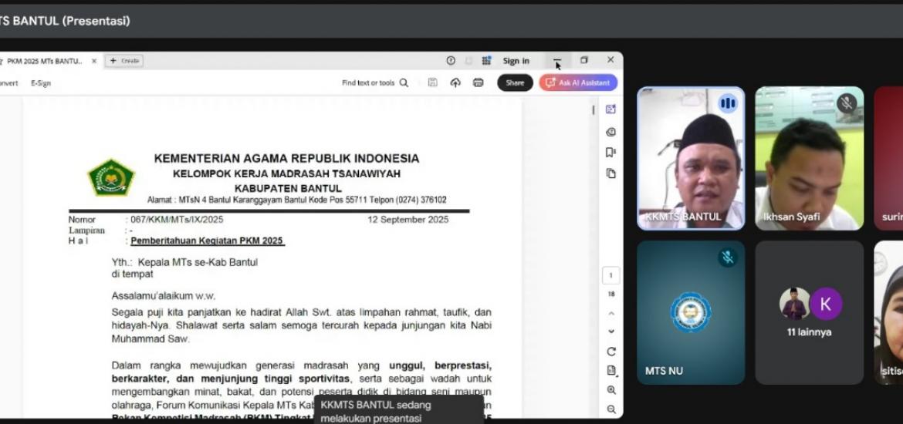Click the zoom in magnifier icon

pos(611,390)
